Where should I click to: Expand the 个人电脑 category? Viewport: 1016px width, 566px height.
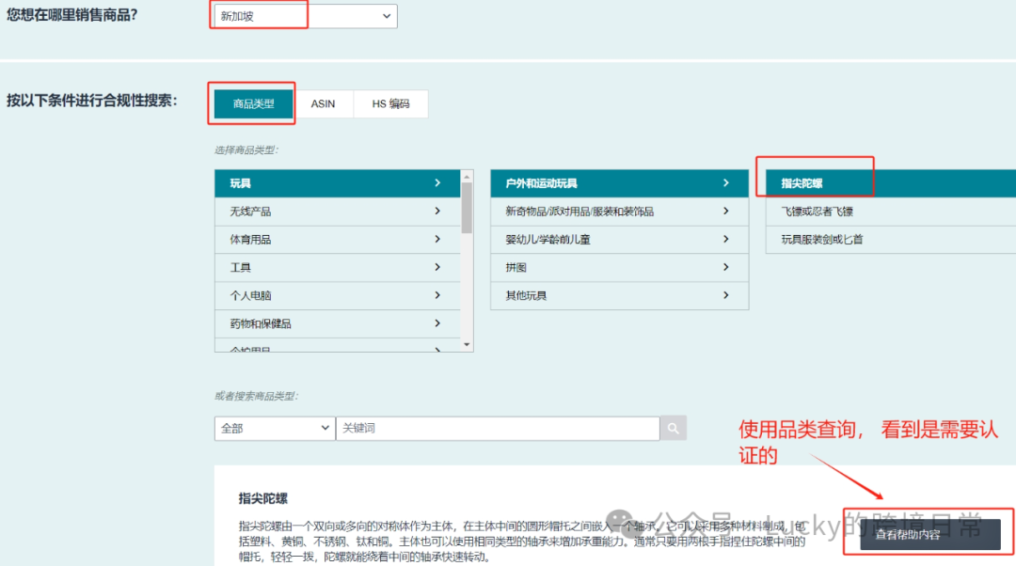click(337, 295)
